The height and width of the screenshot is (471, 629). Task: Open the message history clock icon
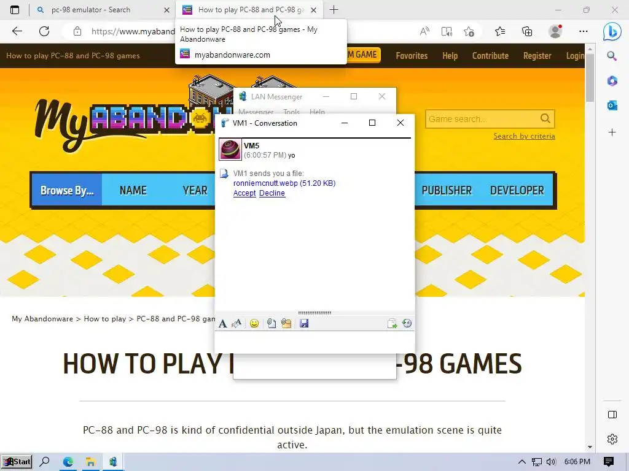(407, 324)
